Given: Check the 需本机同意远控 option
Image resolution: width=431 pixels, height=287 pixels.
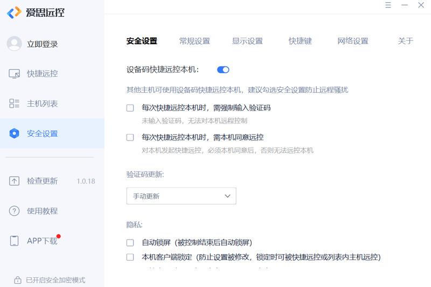Looking at the screenshot, I should point(130,137).
